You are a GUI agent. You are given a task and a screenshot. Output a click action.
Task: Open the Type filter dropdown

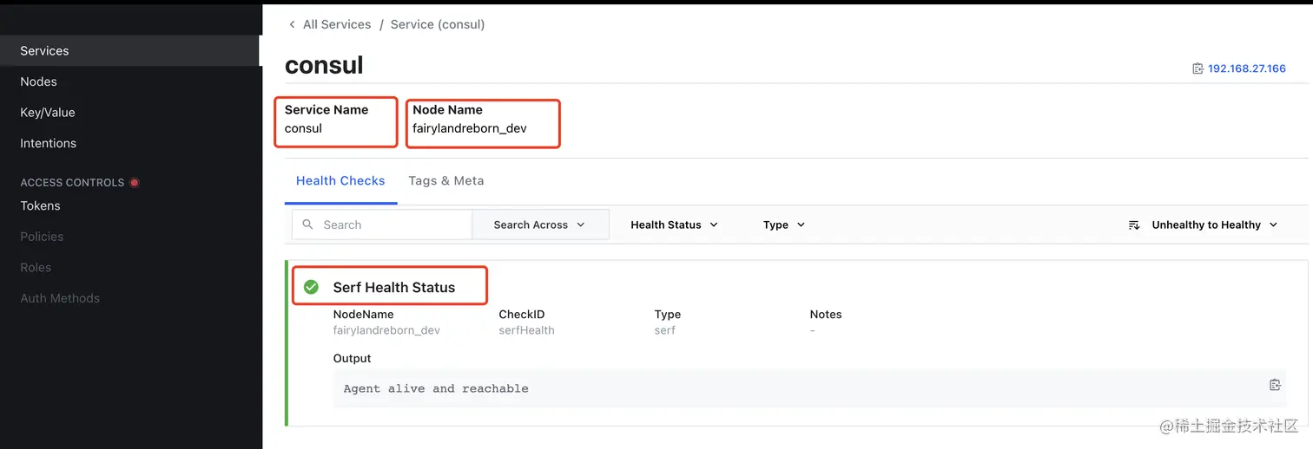click(x=784, y=224)
